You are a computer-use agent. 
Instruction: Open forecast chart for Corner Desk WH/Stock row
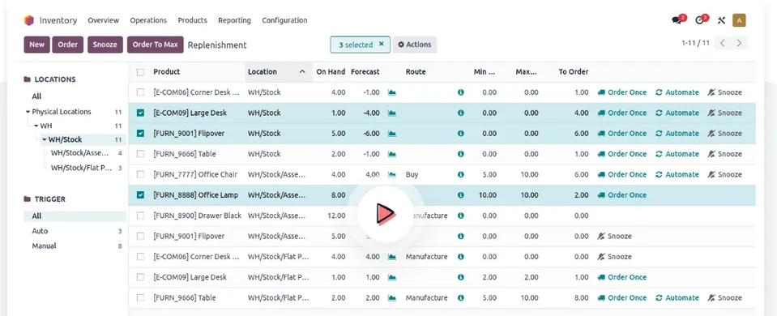392,92
